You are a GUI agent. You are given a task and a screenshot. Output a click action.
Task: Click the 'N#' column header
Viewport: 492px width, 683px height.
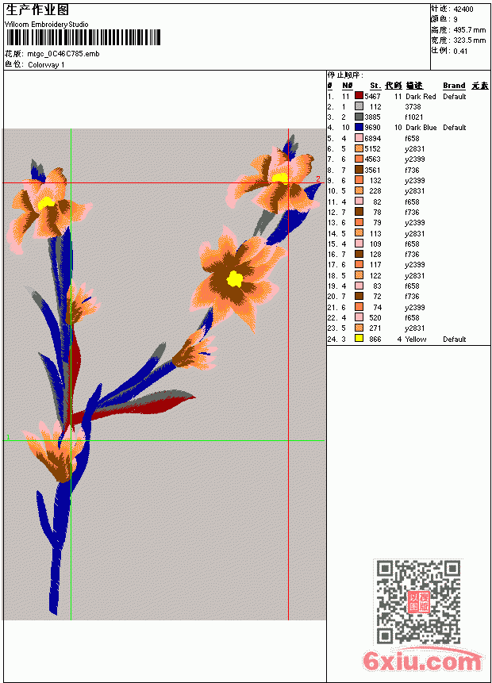[347, 86]
